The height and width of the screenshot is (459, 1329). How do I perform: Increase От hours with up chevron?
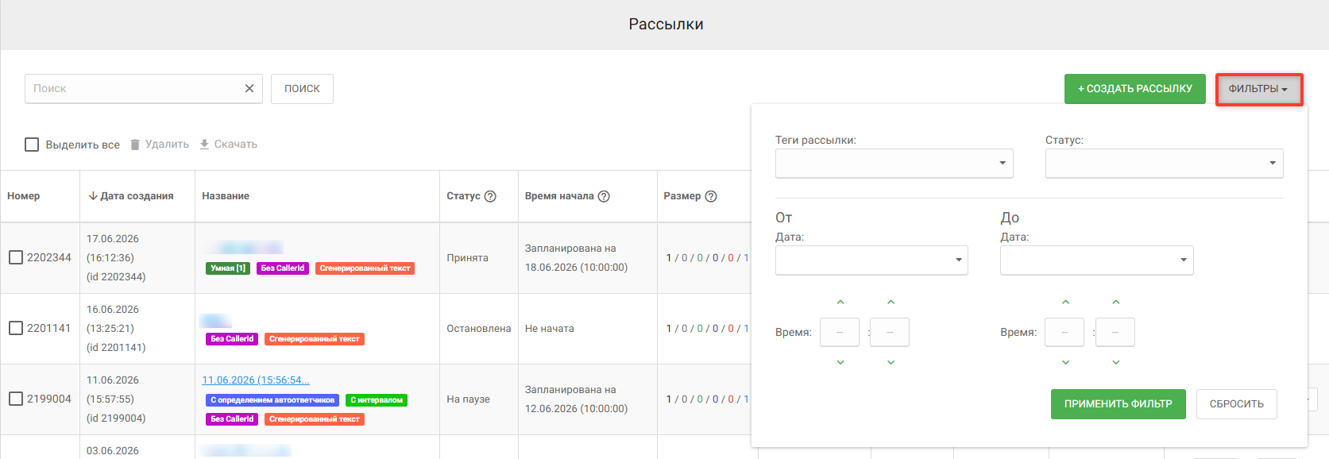tap(840, 302)
